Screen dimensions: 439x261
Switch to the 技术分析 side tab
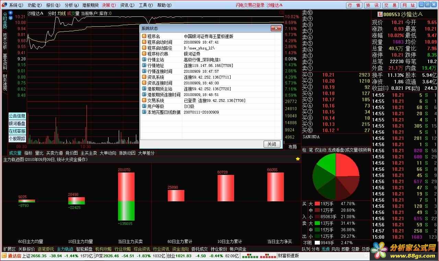5,41
